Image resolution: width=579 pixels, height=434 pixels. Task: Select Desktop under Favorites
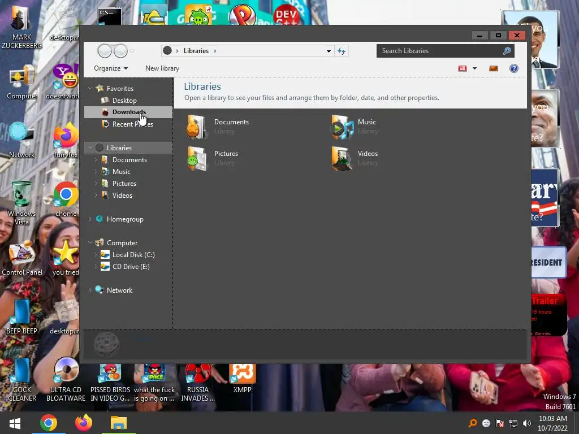pos(124,101)
